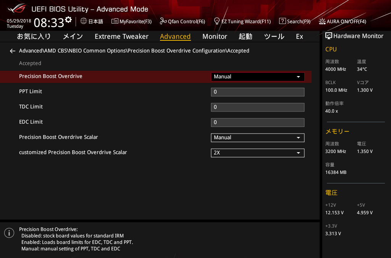Viewport: 391px width, 258px height.
Task: Open the Extreme Tweaker tab
Action: coord(121,37)
